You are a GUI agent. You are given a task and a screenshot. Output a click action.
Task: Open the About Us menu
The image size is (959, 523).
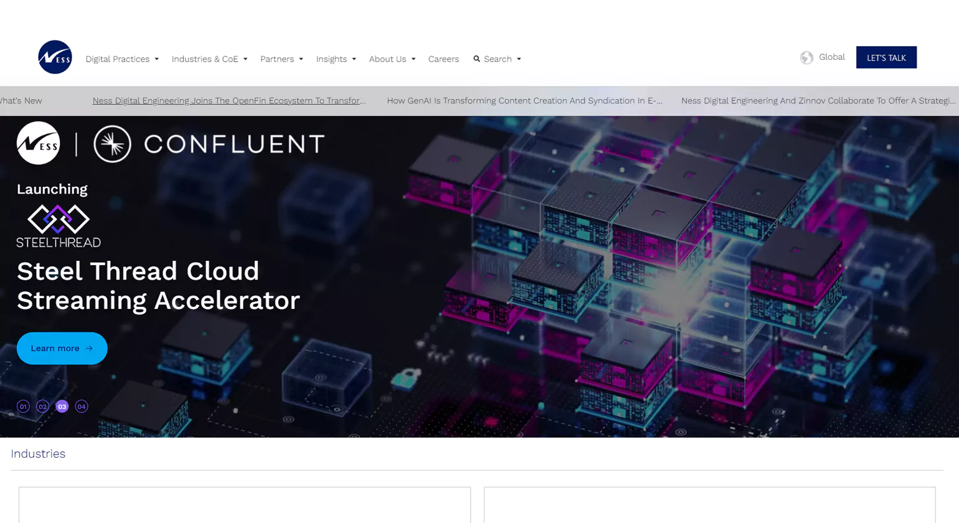click(392, 59)
